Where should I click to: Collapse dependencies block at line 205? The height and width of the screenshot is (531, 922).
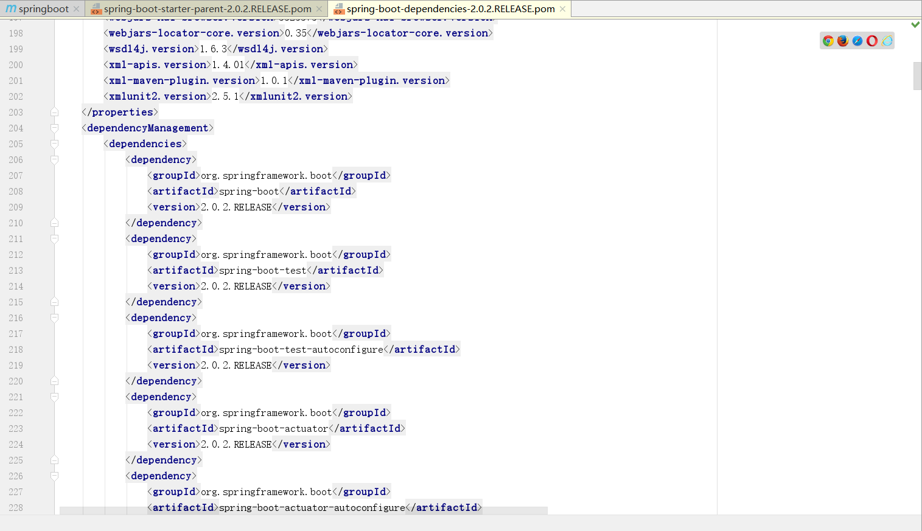tap(54, 144)
